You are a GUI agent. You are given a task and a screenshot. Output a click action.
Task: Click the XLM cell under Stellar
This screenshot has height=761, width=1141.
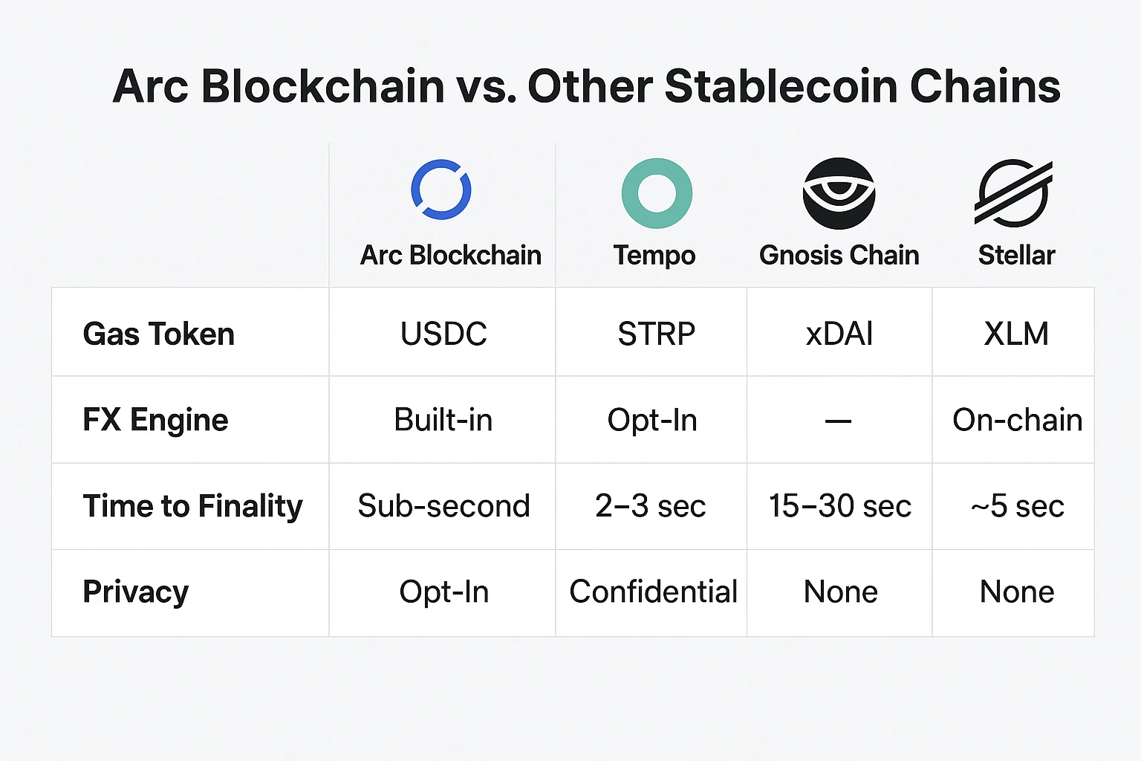1016,334
